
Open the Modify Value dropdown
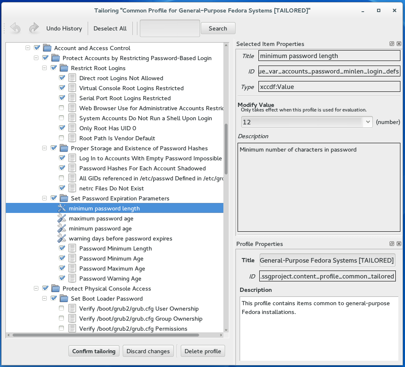(367, 122)
